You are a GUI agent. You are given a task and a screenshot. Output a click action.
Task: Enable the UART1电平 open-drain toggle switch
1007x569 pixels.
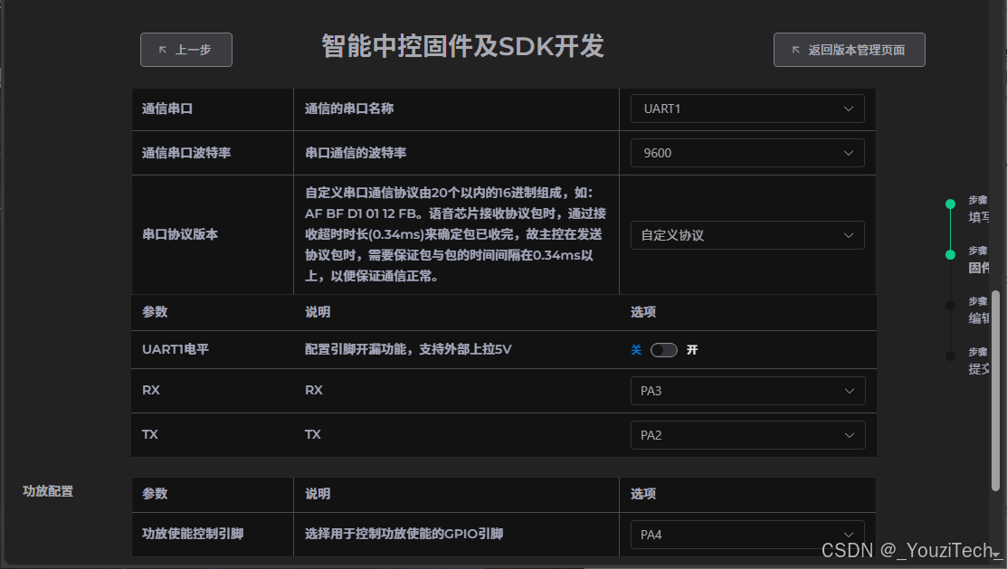point(664,349)
